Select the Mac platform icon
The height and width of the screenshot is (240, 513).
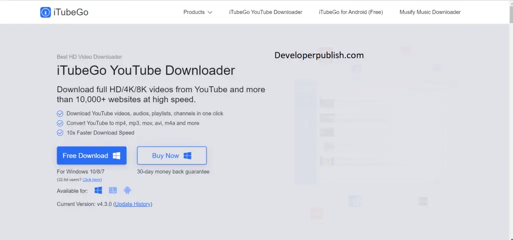click(x=113, y=190)
